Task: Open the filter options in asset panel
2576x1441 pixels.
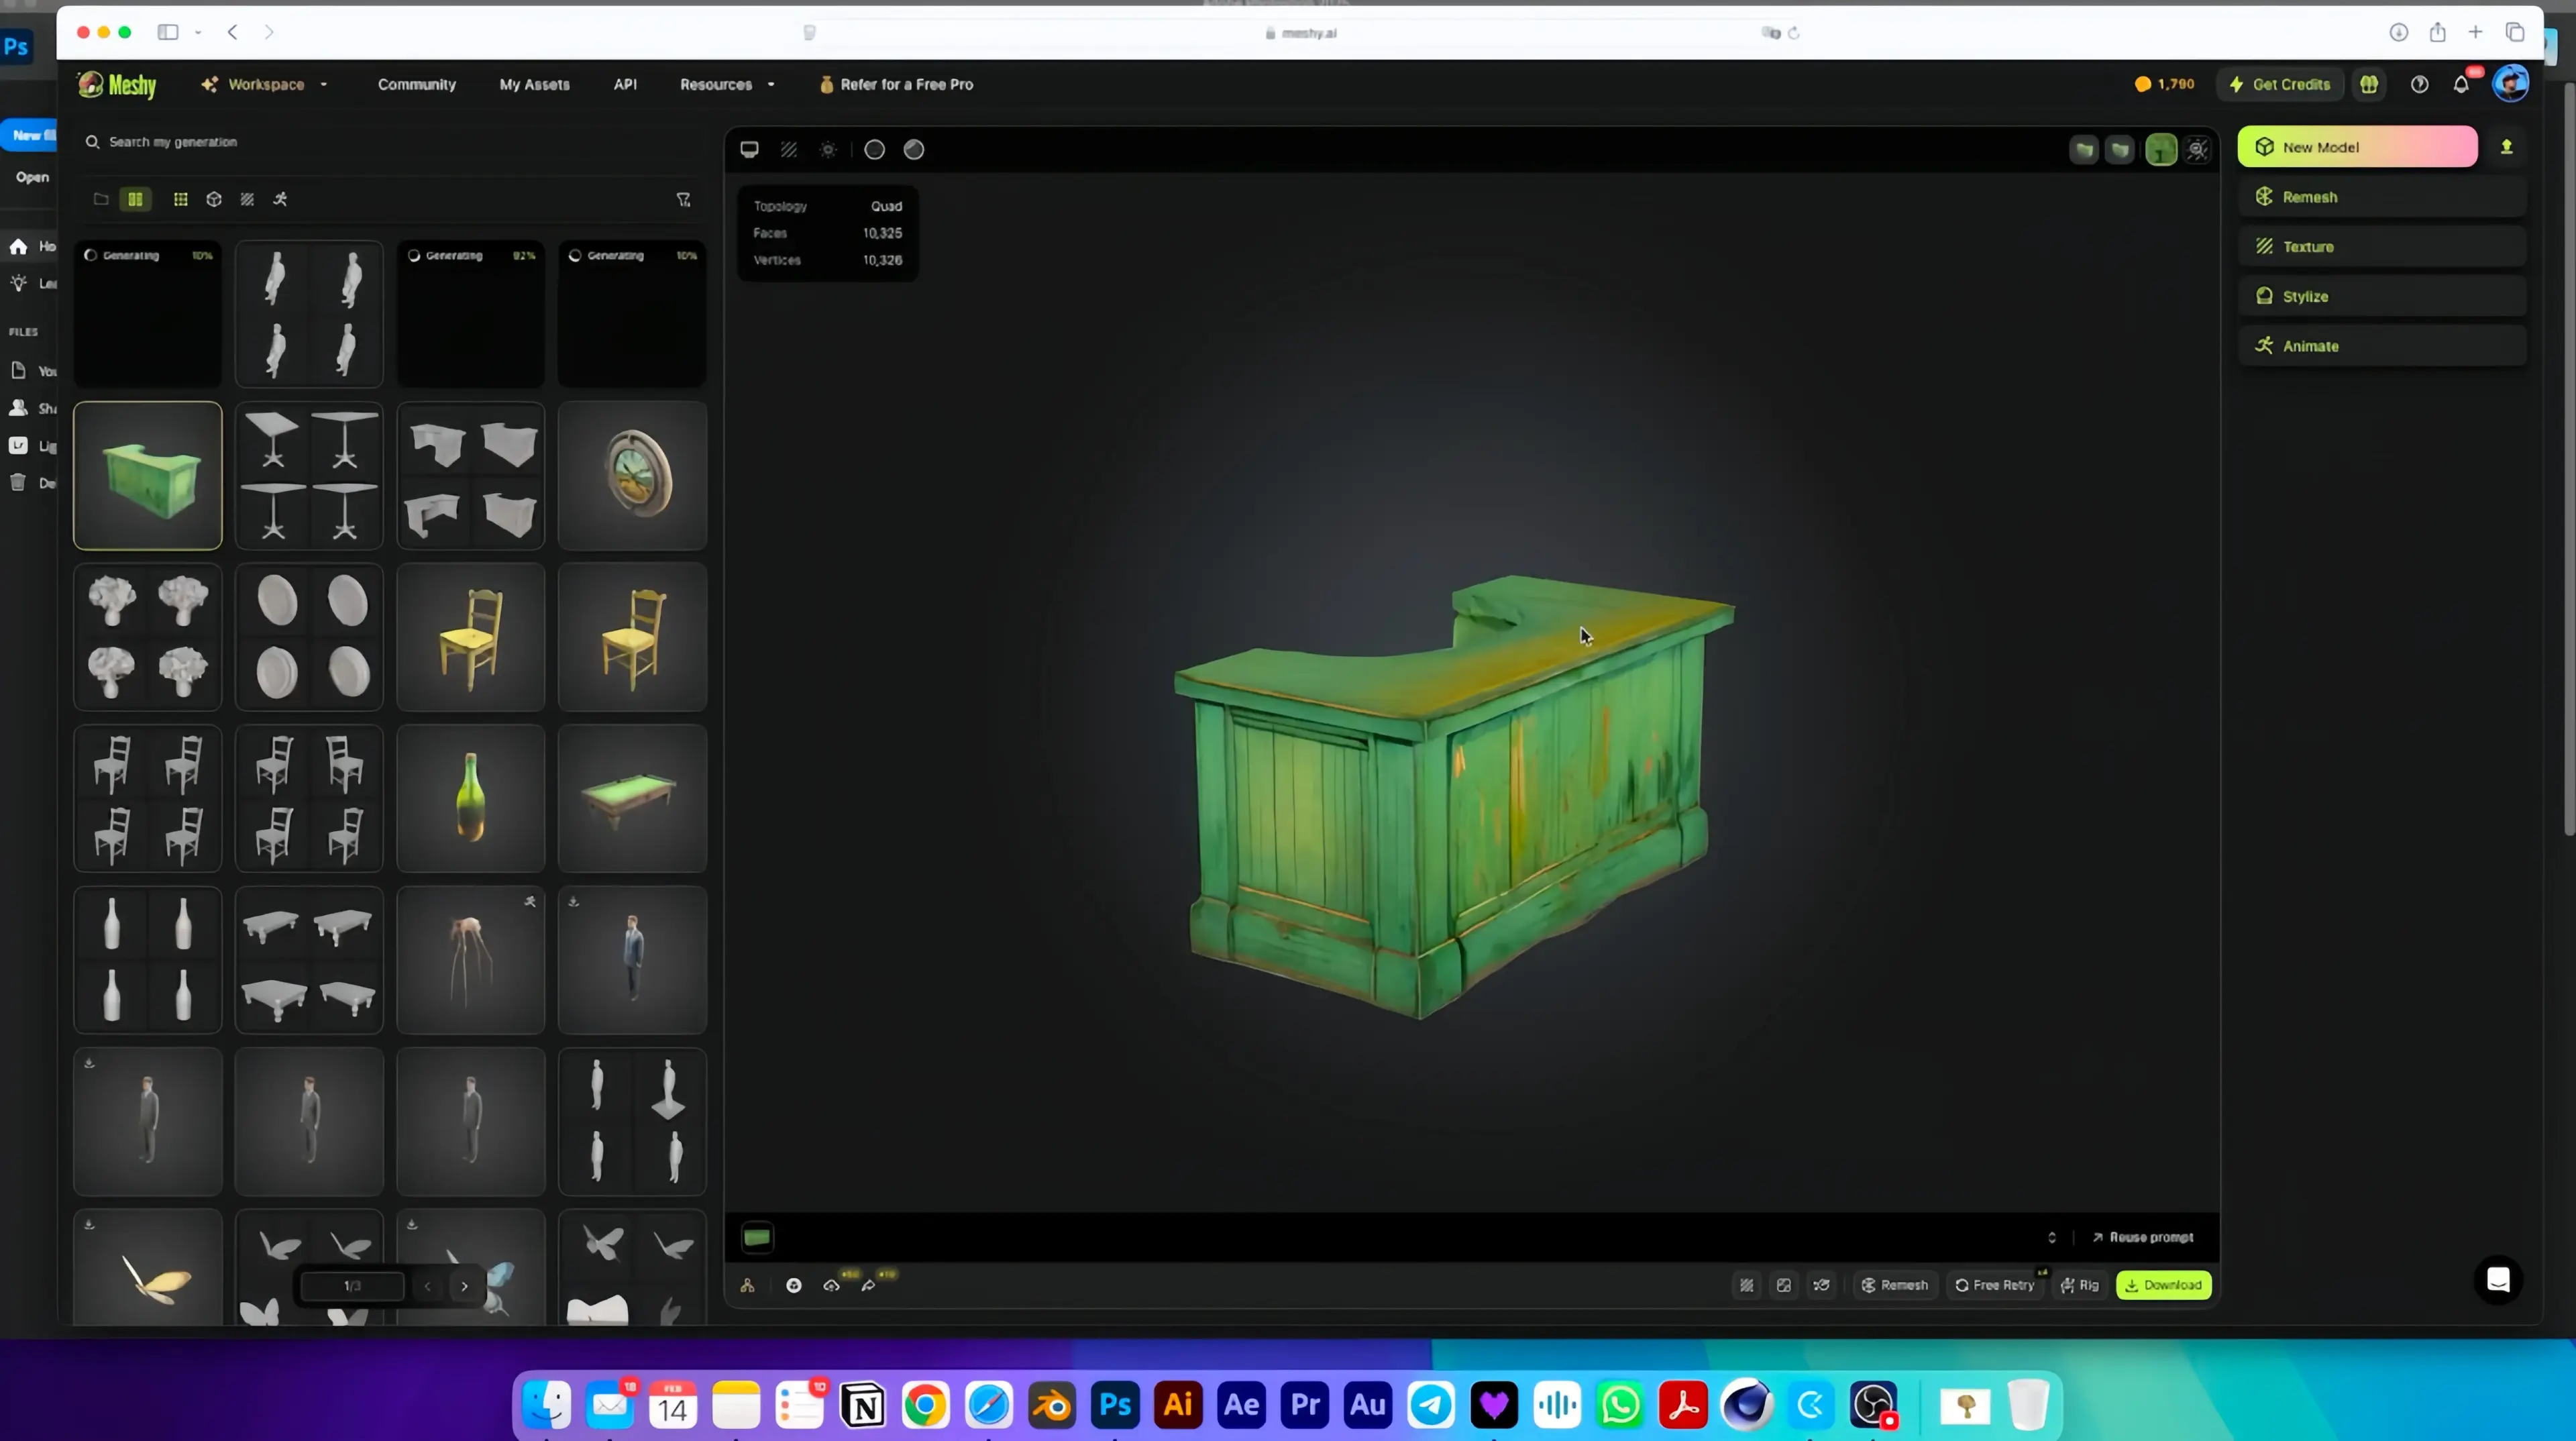Action: coord(684,199)
